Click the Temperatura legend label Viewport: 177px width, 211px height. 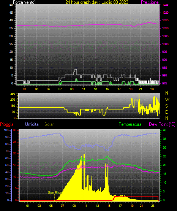pos(130,124)
